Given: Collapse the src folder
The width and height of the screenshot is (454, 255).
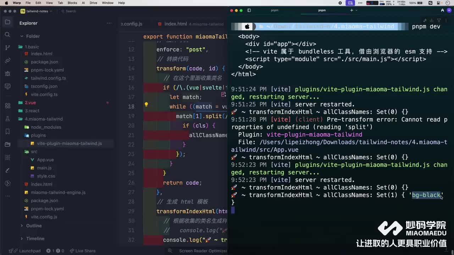Looking at the screenshot, I should click(x=34, y=152).
